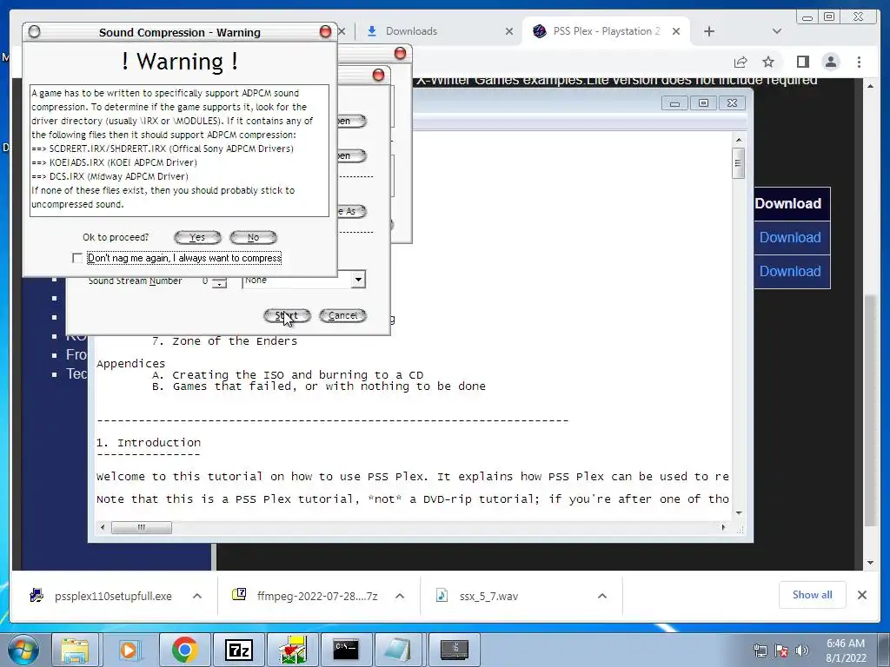Screen dimensions: 890x667
Task: Adjust the Sound Stream Number spinner
Action: tap(219, 281)
